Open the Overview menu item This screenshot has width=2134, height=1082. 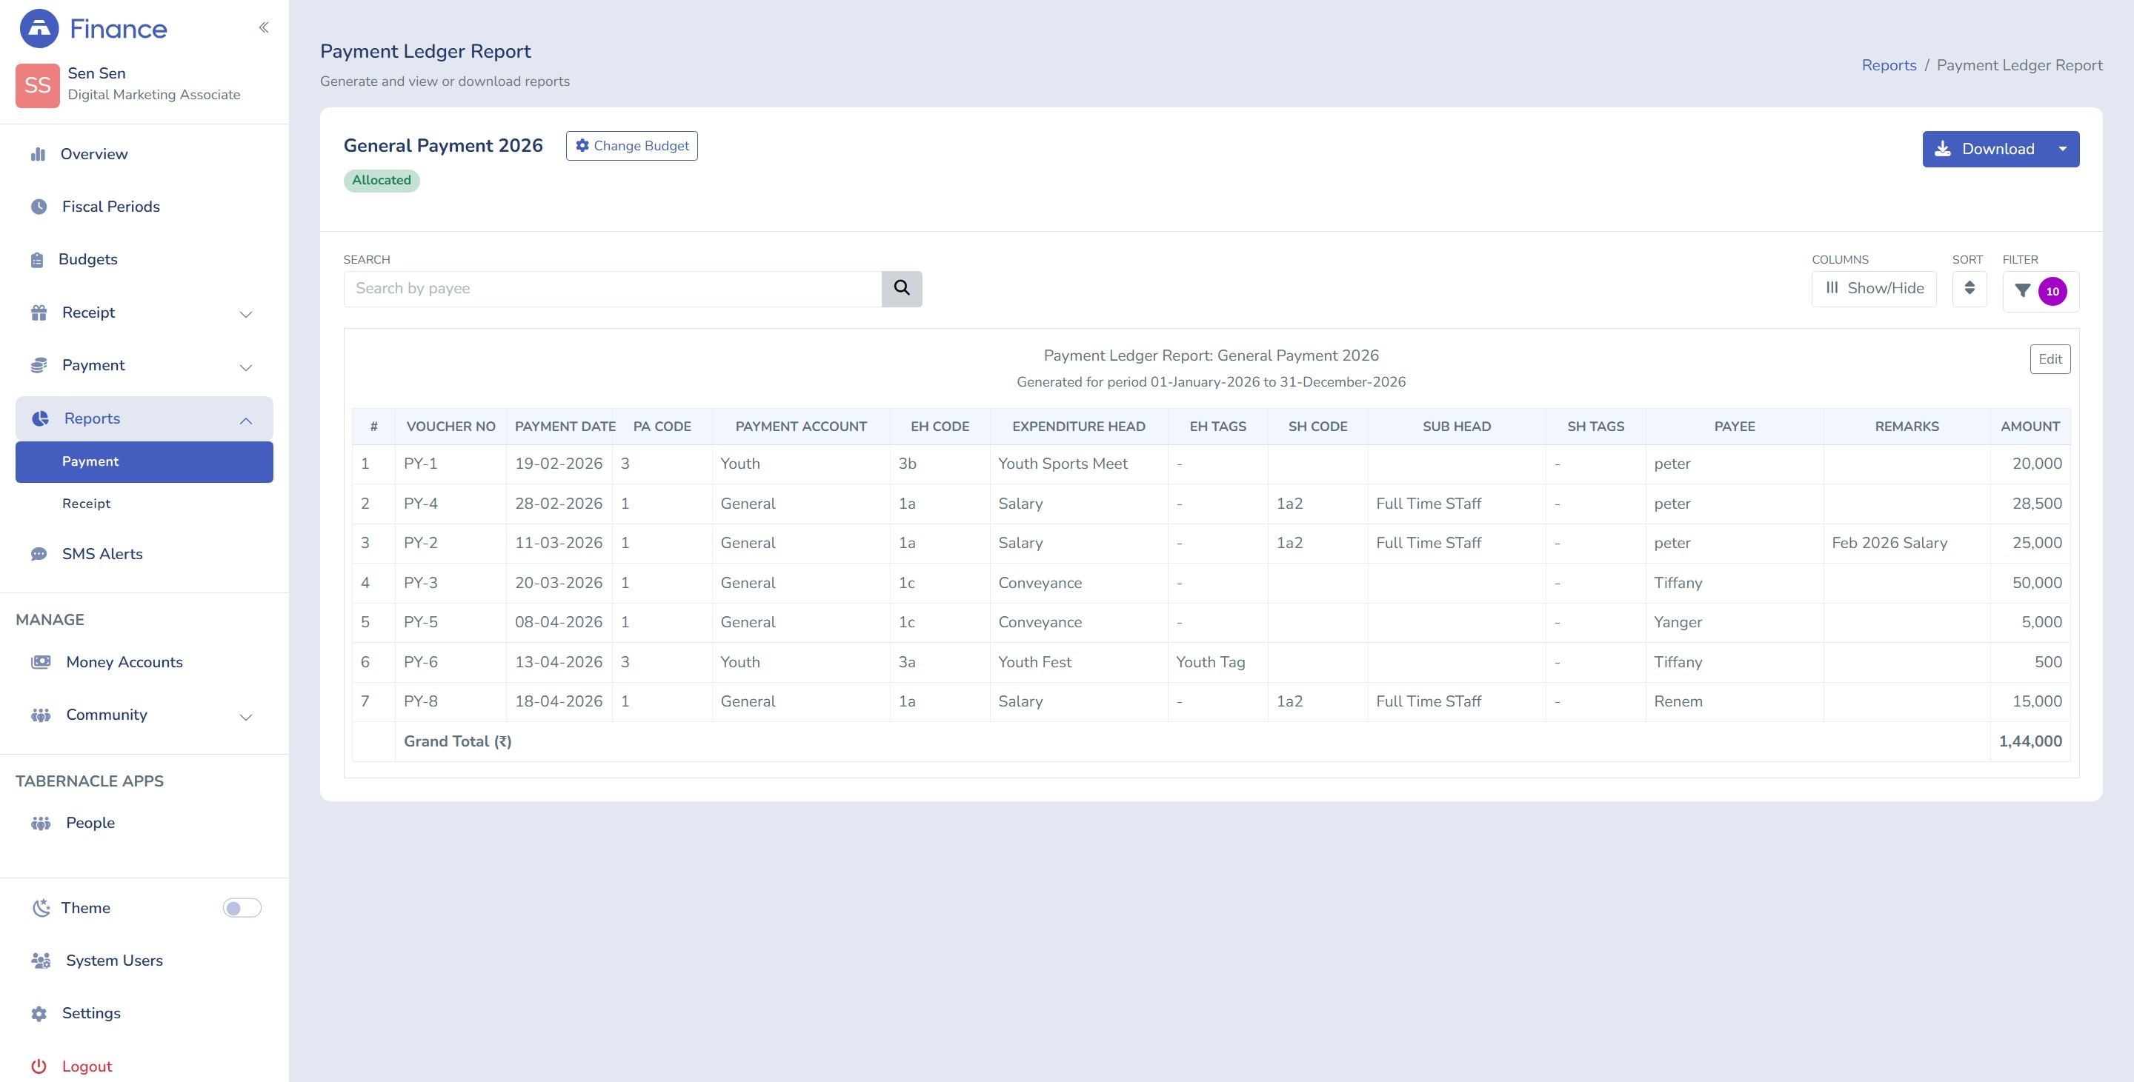pos(93,154)
